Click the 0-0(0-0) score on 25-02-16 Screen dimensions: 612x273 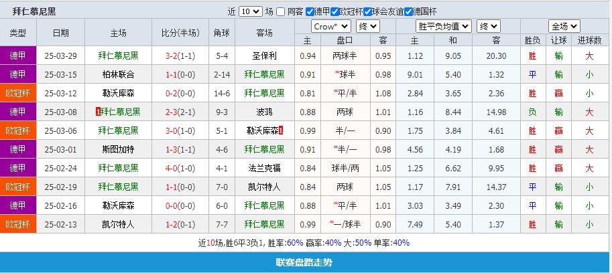pos(180,205)
